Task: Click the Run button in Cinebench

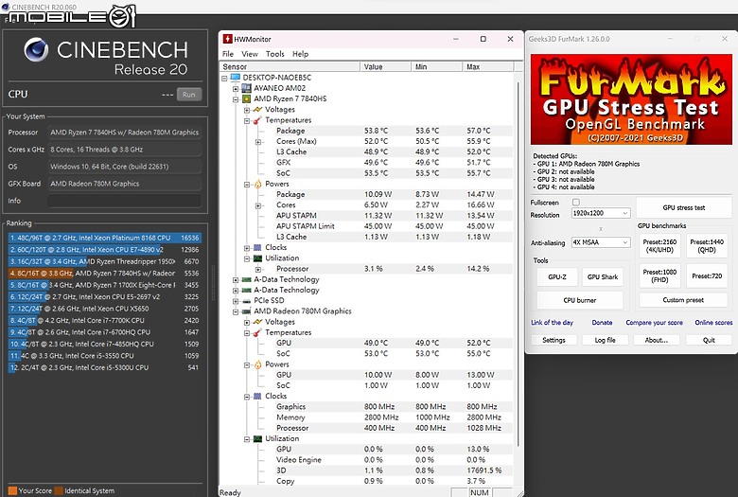Action: (188, 95)
